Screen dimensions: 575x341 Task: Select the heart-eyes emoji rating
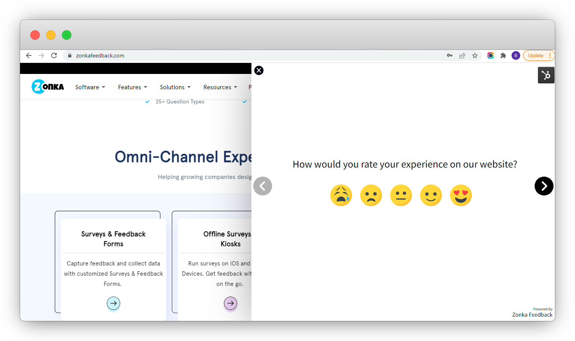(x=461, y=195)
